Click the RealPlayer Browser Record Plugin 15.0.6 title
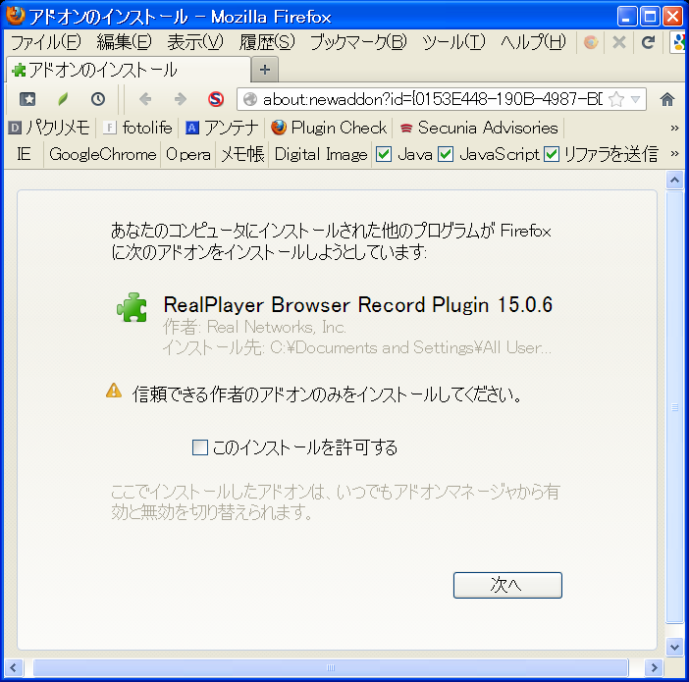The image size is (689, 682). [x=357, y=304]
